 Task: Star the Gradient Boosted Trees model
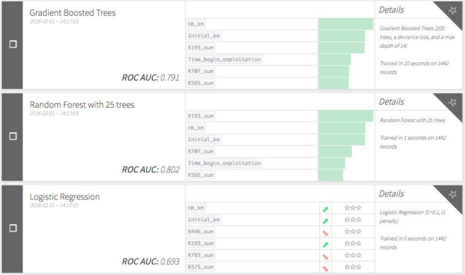click(x=452, y=11)
